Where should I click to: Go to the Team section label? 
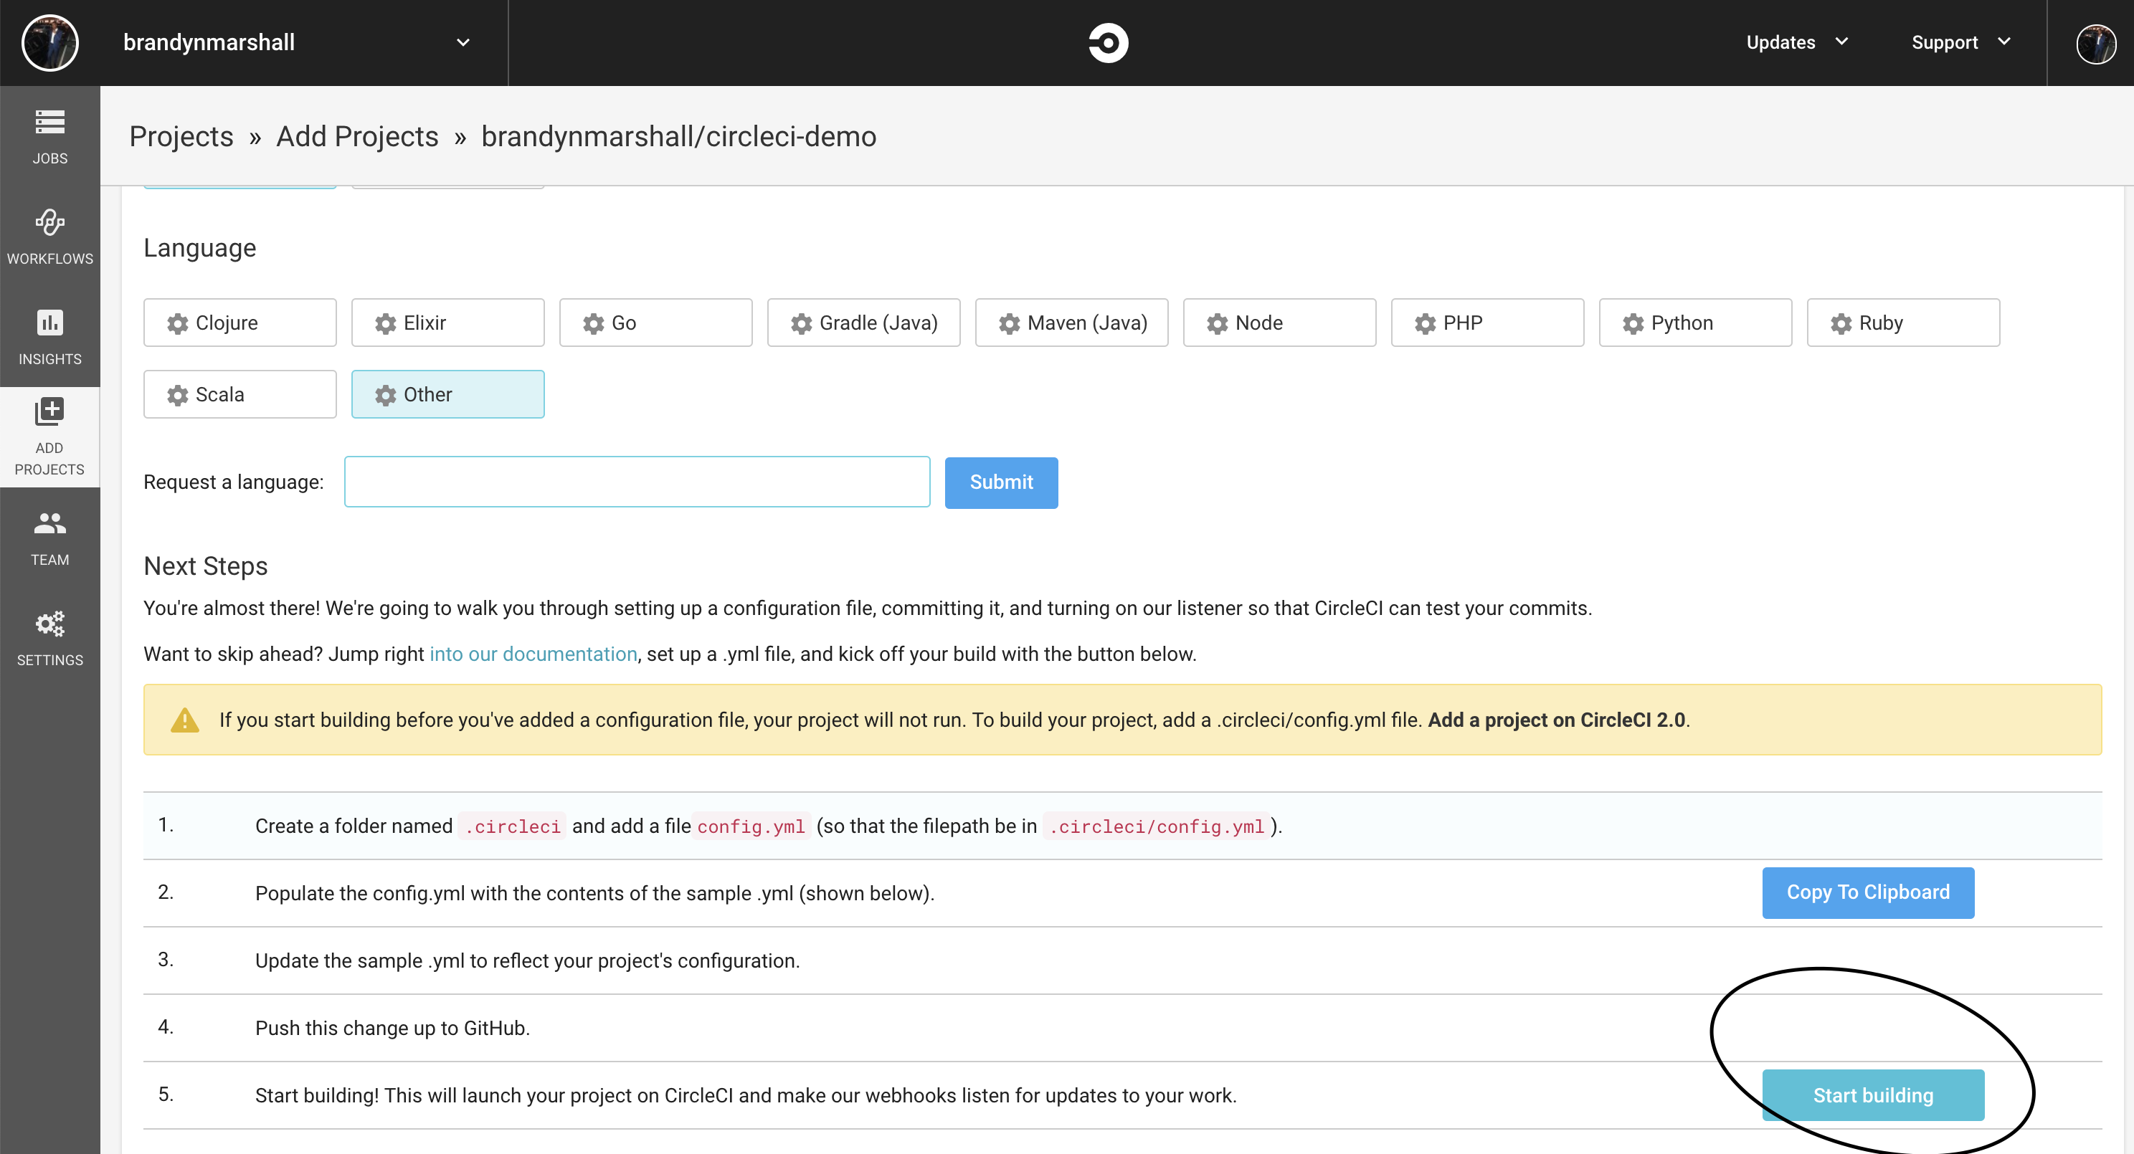[49, 560]
